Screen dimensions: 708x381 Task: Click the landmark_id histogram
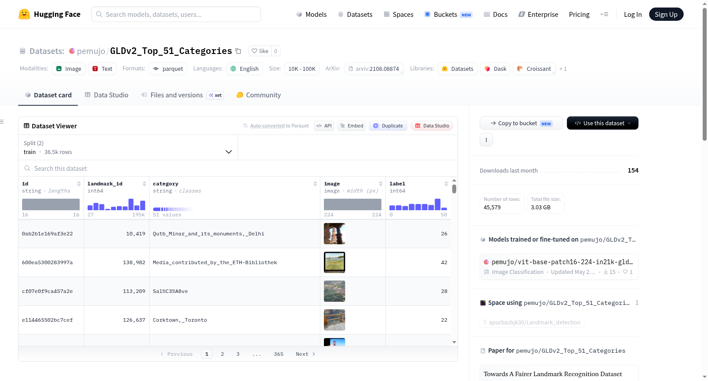pyautogui.click(x=116, y=204)
